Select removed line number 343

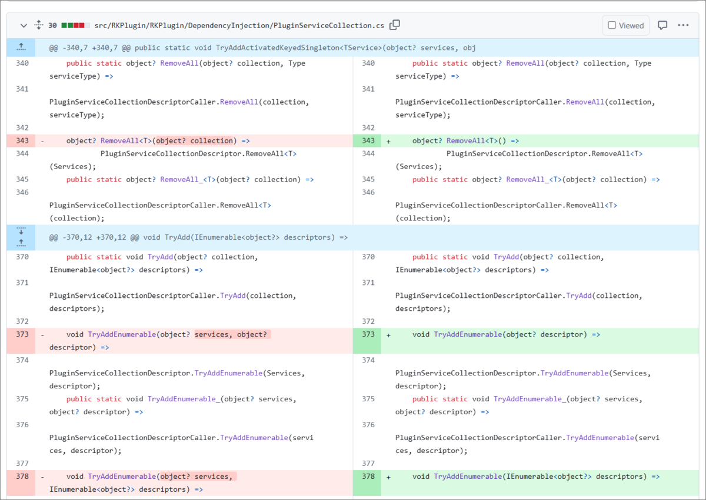point(21,140)
